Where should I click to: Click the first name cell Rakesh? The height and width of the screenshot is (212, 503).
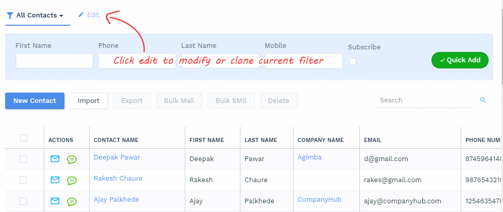point(201,180)
